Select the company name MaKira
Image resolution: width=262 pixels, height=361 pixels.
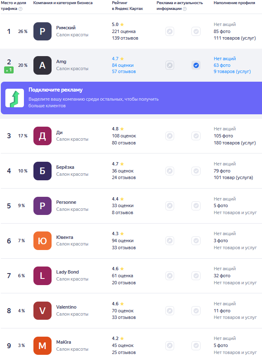64,342
